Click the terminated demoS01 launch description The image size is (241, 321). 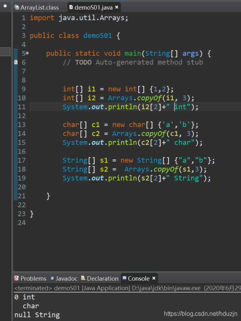pos(127,288)
